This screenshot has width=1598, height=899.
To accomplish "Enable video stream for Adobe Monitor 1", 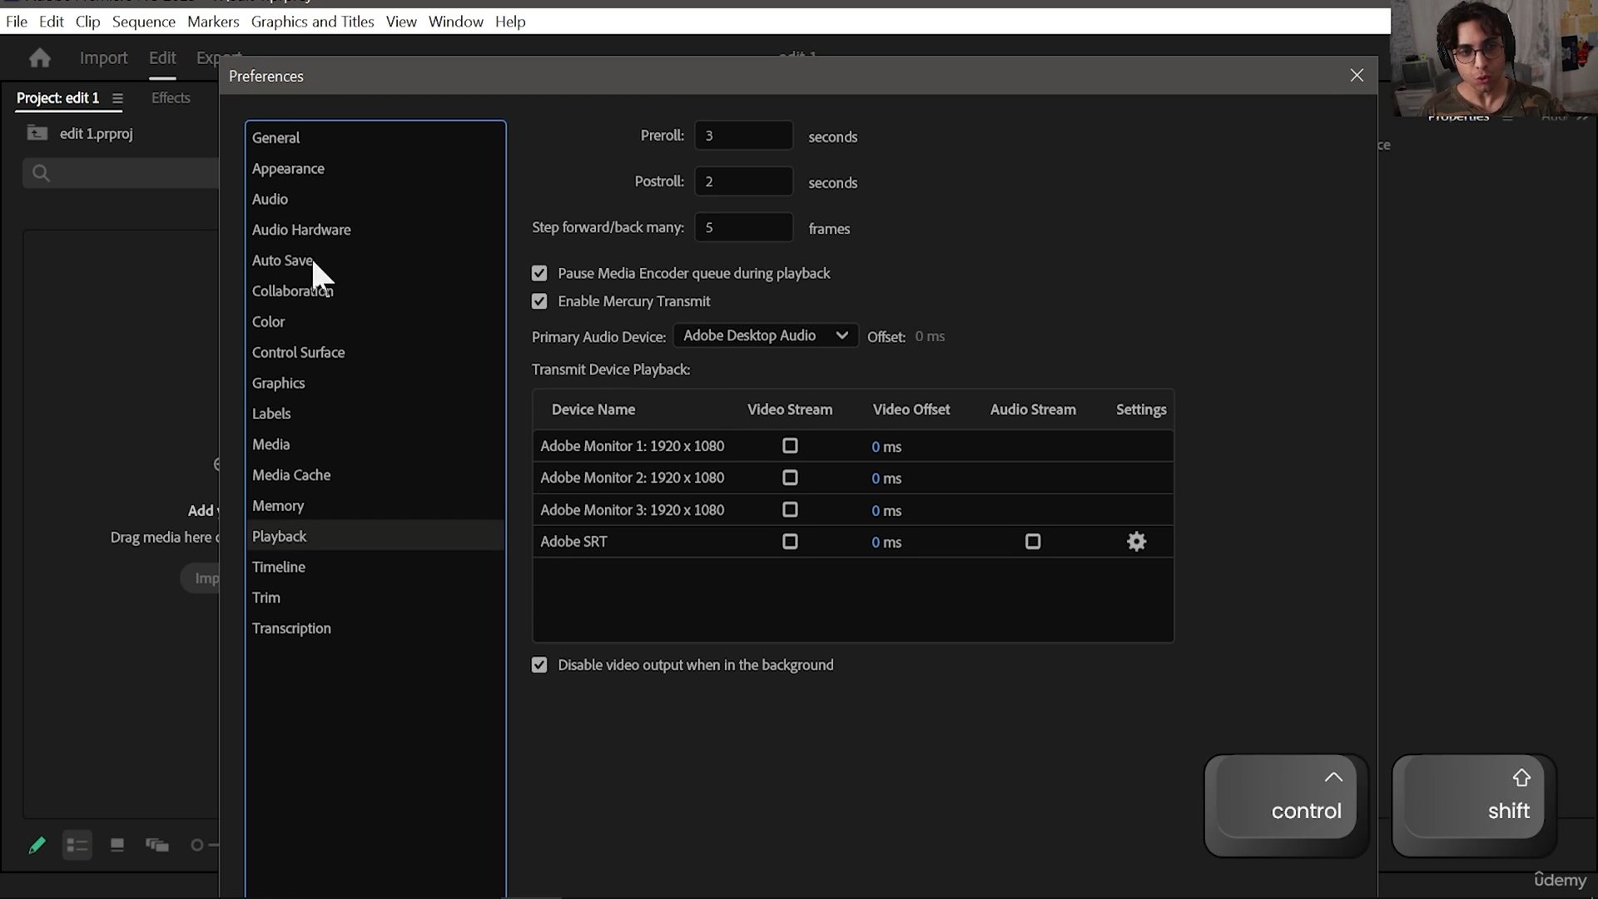I will (x=790, y=446).
